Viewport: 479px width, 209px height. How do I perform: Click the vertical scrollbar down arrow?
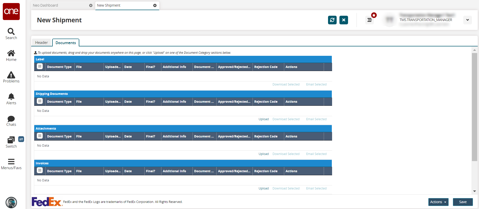pyautogui.click(x=474, y=191)
